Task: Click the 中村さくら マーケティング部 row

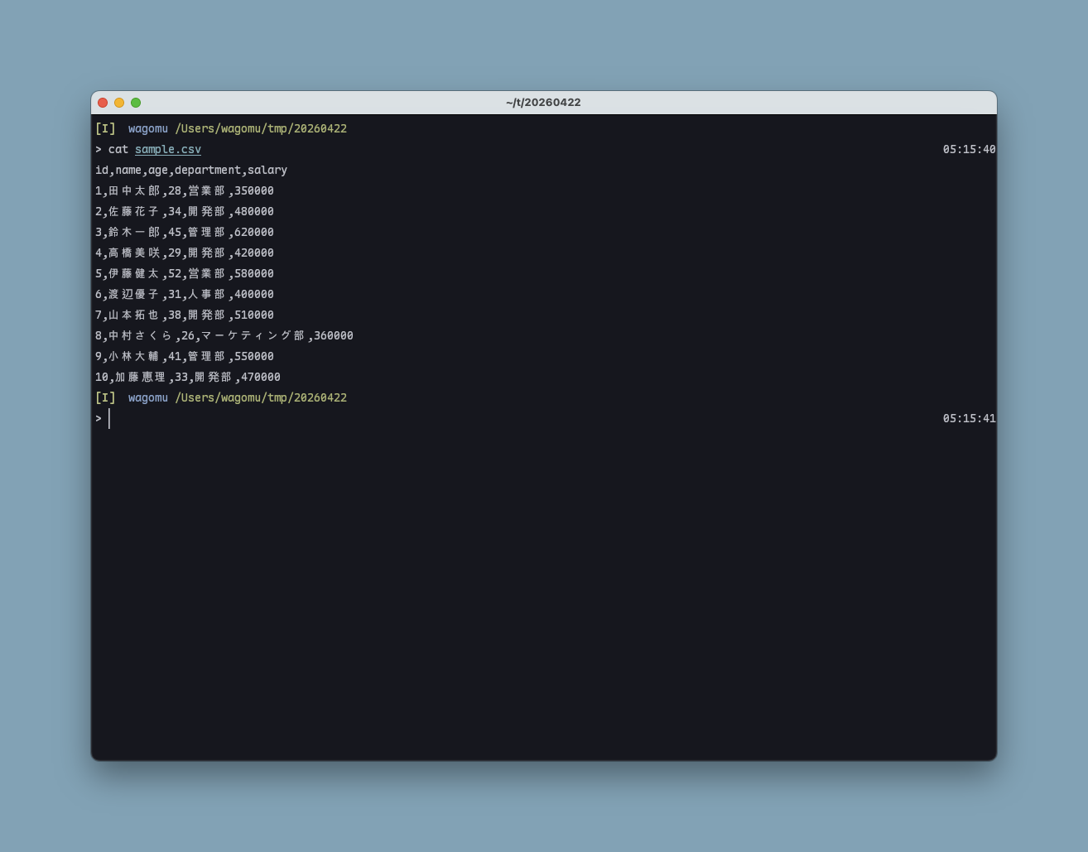Action: coord(224,336)
